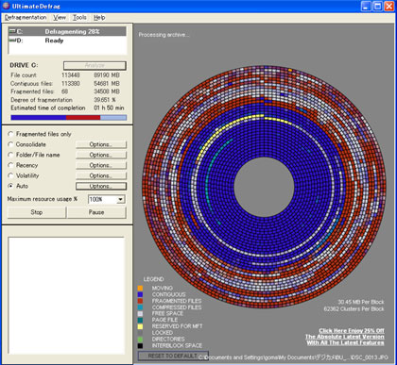Open Options for Folder/File name method
The image size is (397, 365).
(101, 155)
